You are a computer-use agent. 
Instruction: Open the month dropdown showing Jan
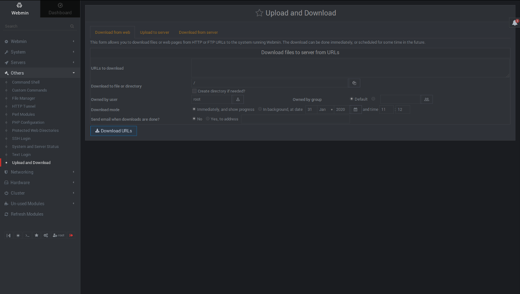pyautogui.click(x=326, y=110)
